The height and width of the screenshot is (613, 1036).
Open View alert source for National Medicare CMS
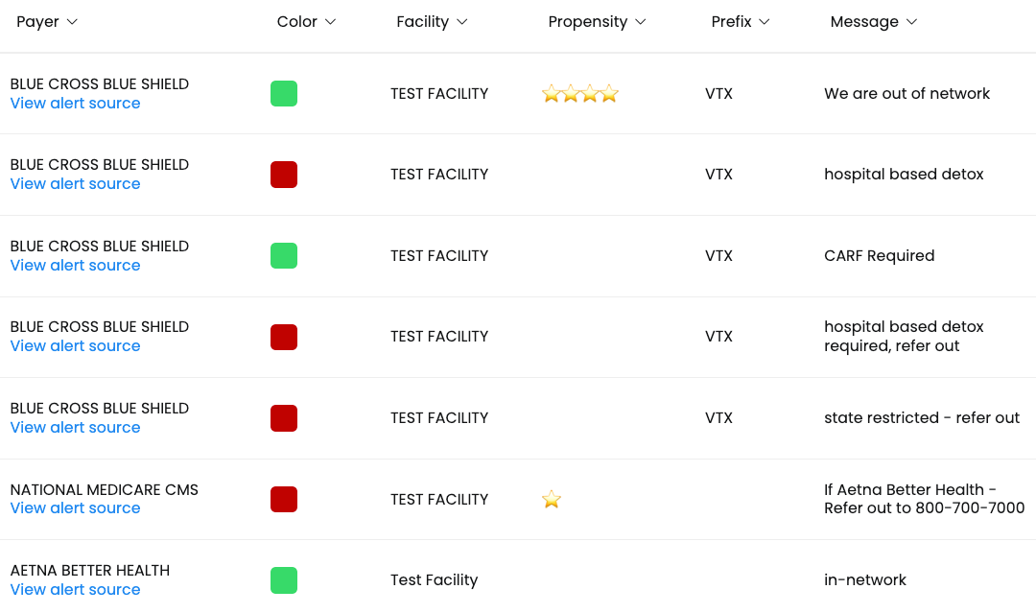click(75, 508)
